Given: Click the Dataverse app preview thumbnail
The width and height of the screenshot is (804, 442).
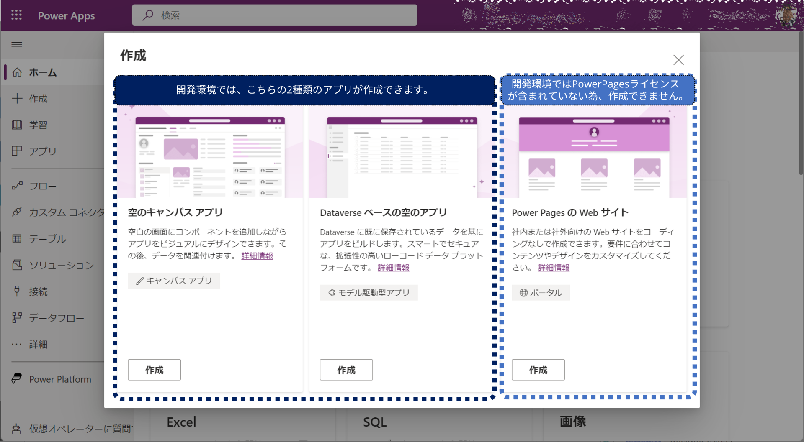Looking at the screenshot, I should [x=401, y=152].
